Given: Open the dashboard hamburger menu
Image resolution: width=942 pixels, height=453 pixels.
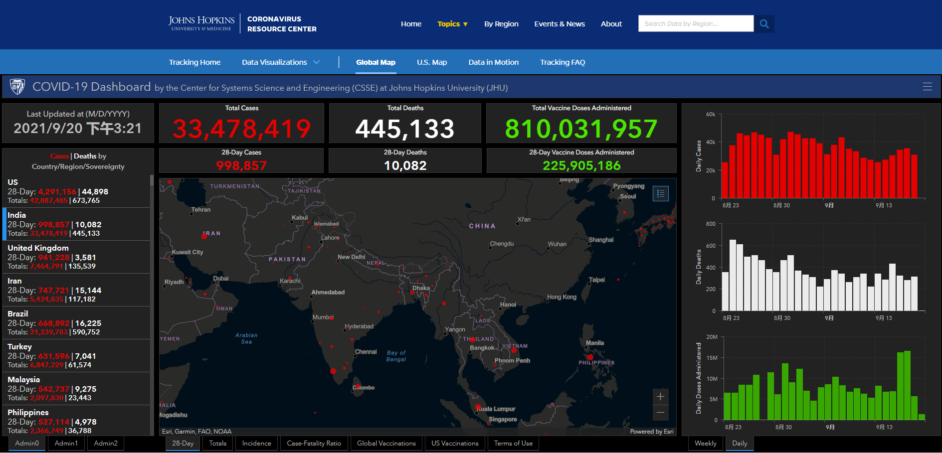Looking at the screenshot, I should click(927, 87).
